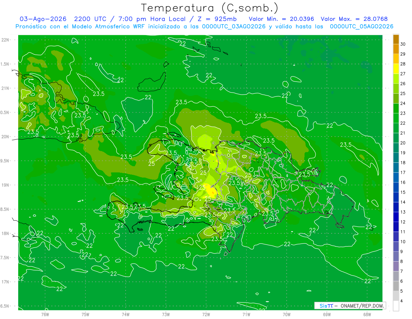Click the green legend swatch between 22 and 23
The height and width of the screenshot is (319, 412).
coord(396,118)
